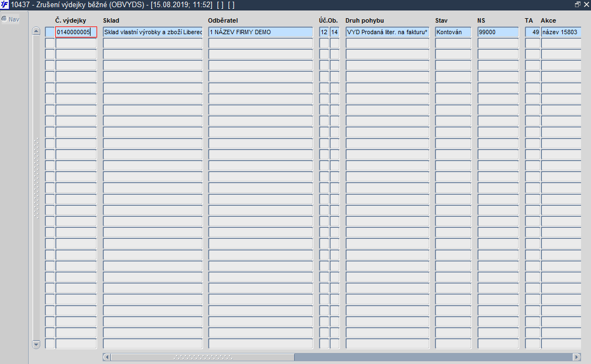The image size is (591, 364).
Task: Click the Druh pohybu column header
Action: pos(364,20)
